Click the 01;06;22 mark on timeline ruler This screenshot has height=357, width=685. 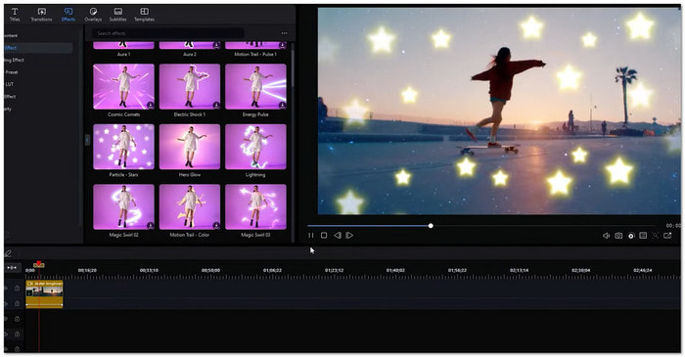[x=272, y=271]
